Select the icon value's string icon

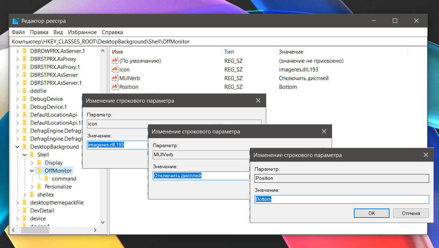(x=115, y=69)
